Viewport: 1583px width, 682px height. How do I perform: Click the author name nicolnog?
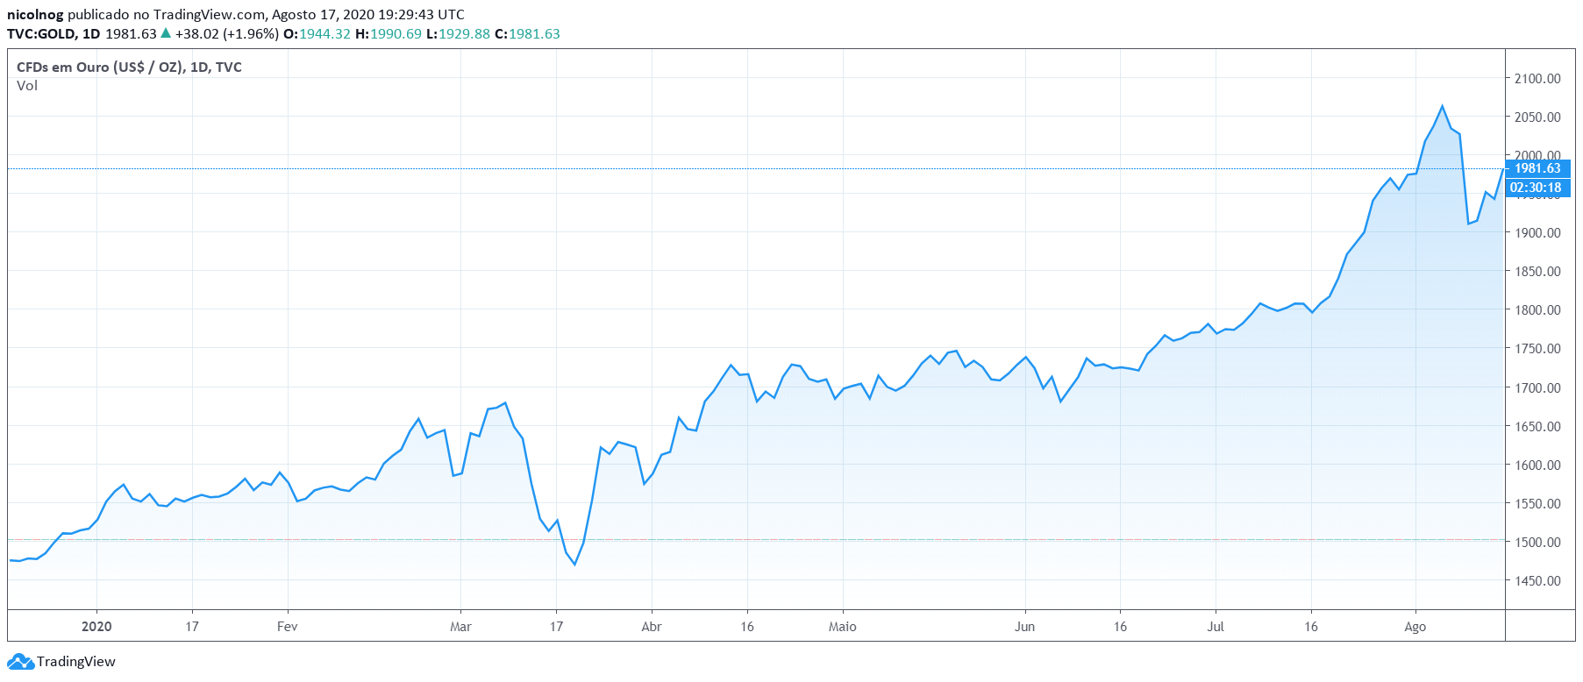coord(35,15)
